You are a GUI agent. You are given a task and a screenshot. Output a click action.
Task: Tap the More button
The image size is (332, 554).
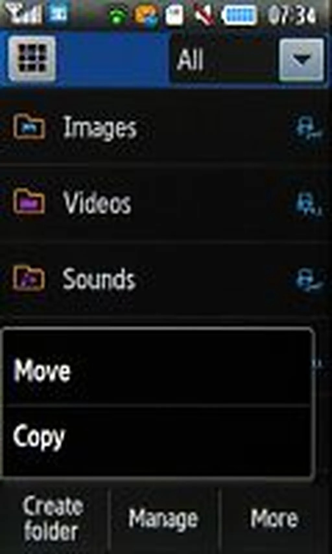274,518
